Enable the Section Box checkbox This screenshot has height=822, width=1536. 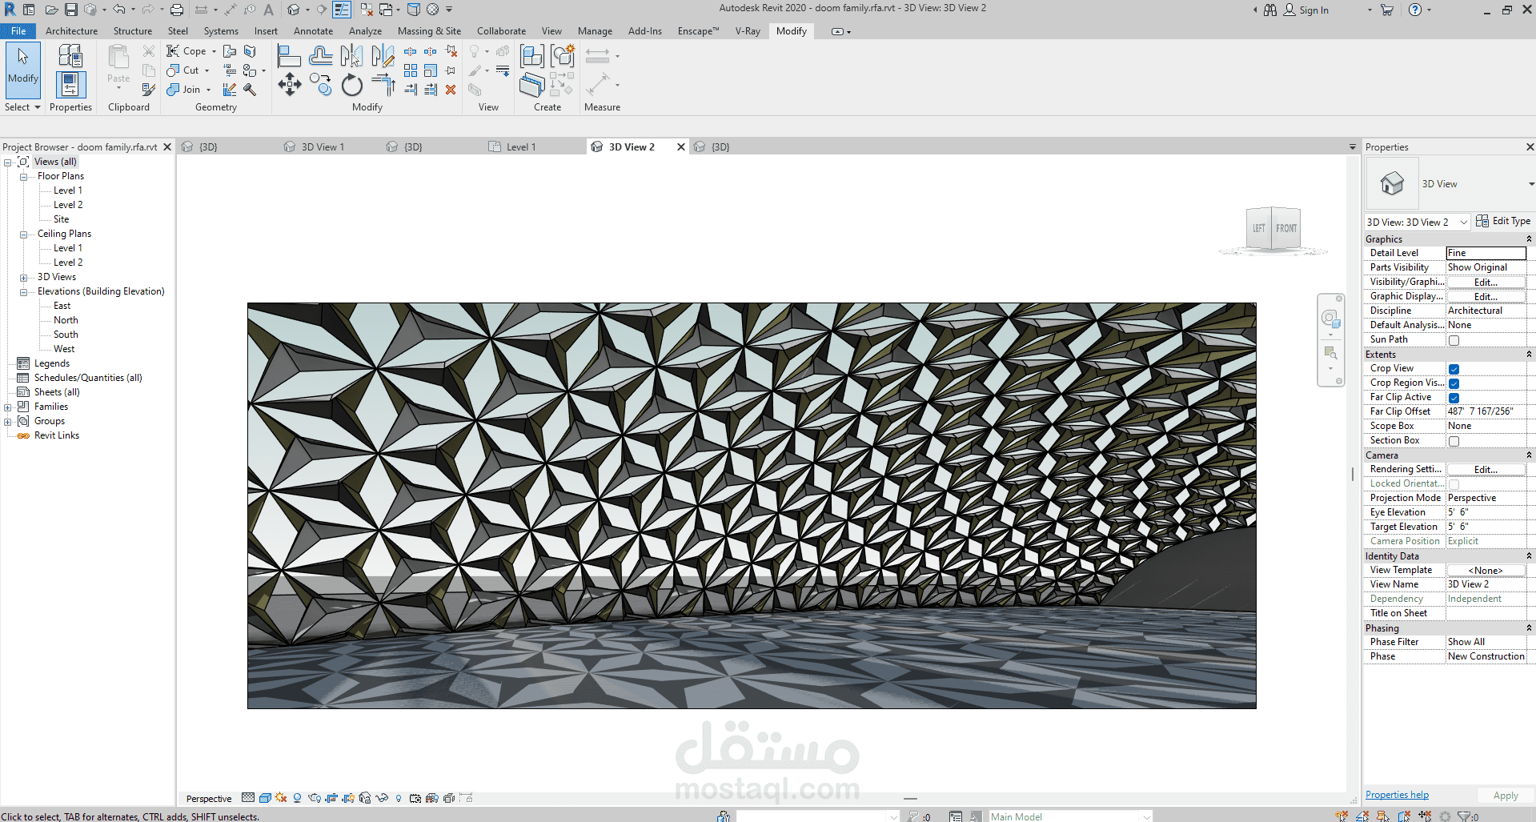point(1454,441)
